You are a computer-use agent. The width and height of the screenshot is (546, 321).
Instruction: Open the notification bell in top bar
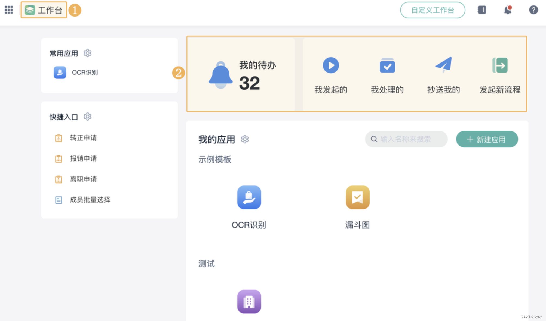pyautogui.click(x=508, y=10)
